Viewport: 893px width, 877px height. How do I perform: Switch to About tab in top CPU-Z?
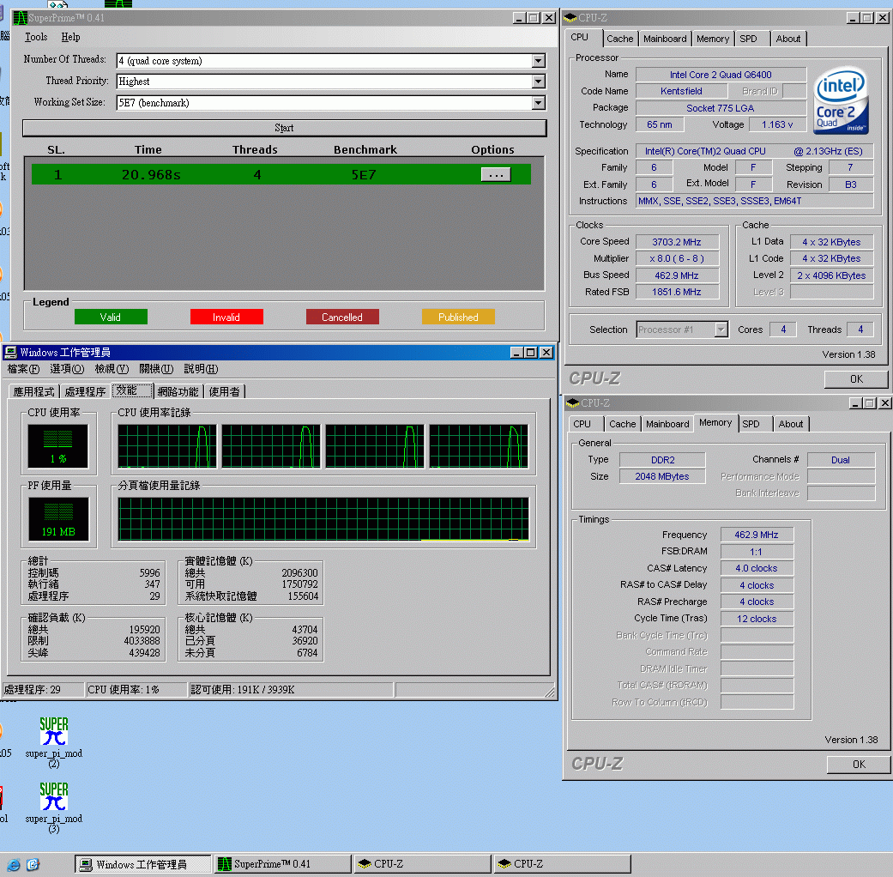[x=788, y=39]
